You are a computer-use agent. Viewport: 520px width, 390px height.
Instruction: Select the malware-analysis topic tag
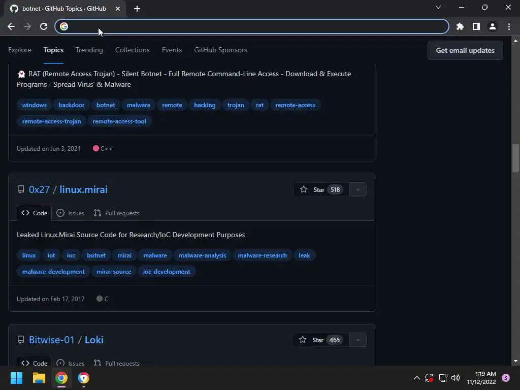pyautogui.click(x=202, y=255)
